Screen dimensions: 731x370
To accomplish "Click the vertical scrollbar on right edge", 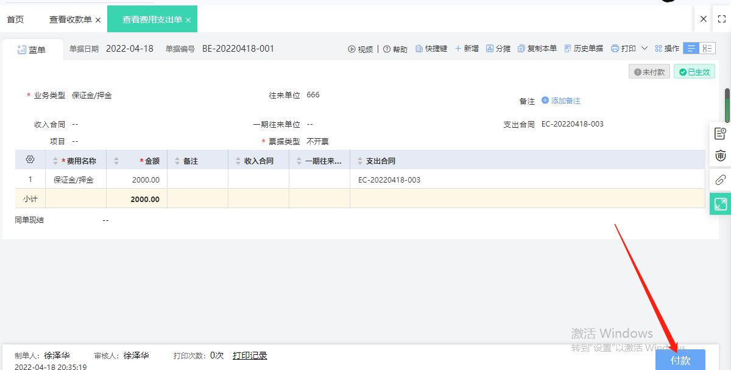I will [x=727, y=106].
